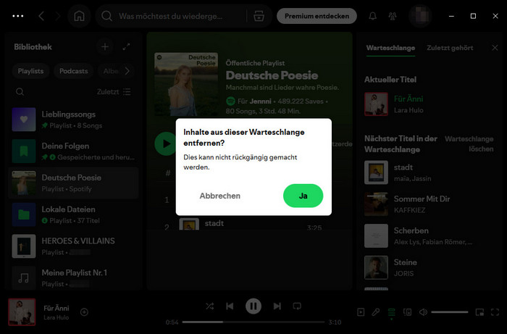Open the miniplayer icon
Image resolution: width=507 pixels, height=334 pixels.
(479, 312)
